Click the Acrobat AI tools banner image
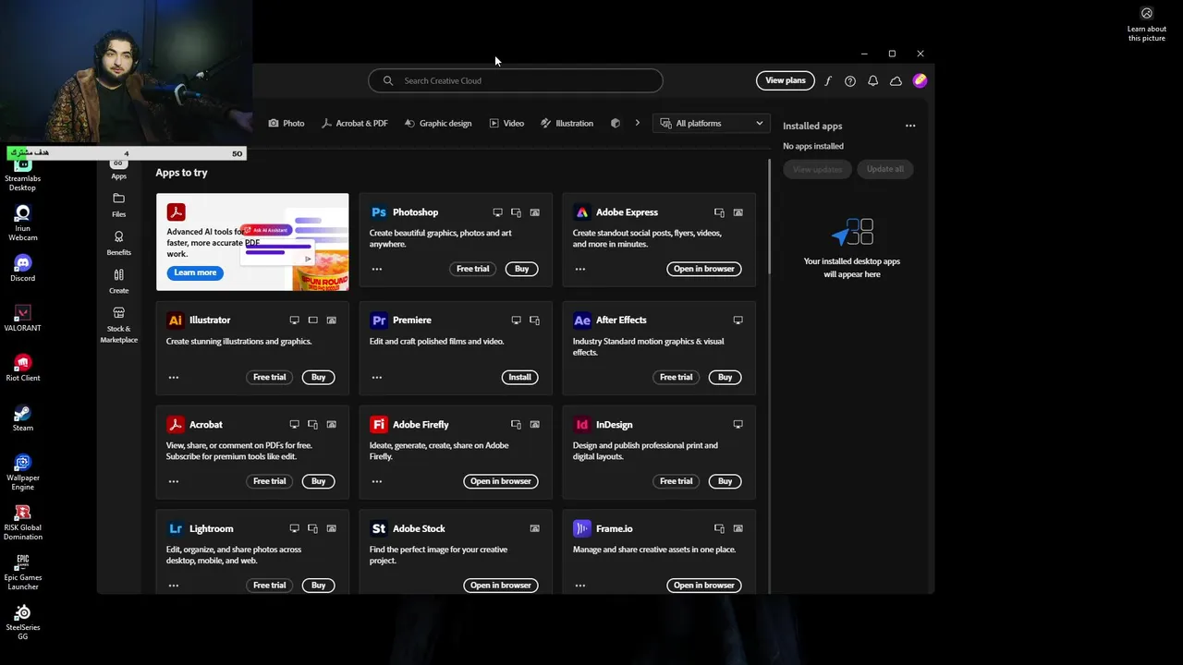The image size is (1183, 665). coord(252,242)
